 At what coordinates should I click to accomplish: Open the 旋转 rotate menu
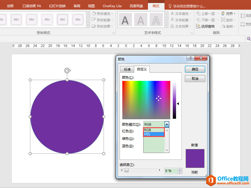(x=228, y=26)
